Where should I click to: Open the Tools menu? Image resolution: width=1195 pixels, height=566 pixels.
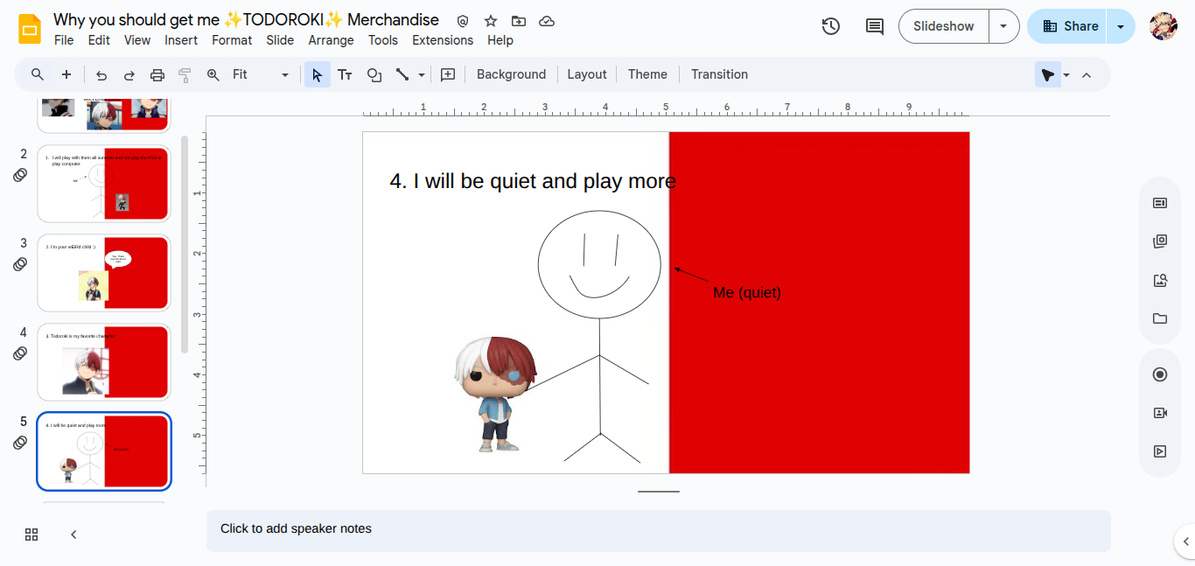tap(383, 40)
